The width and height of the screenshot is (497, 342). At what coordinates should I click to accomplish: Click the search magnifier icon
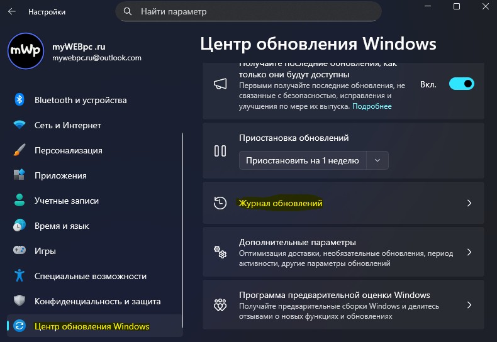[128, 11]
